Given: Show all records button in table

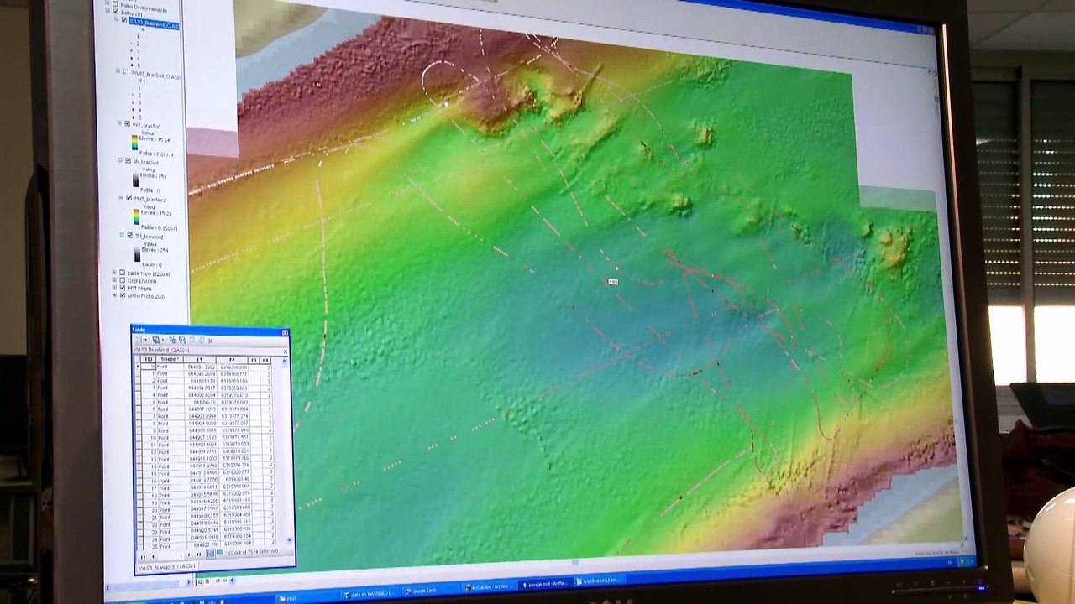Looking at the screenshot, I should click(x=210, y=554).
